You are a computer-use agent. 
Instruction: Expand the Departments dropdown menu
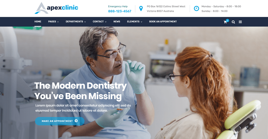click(76, 21)
